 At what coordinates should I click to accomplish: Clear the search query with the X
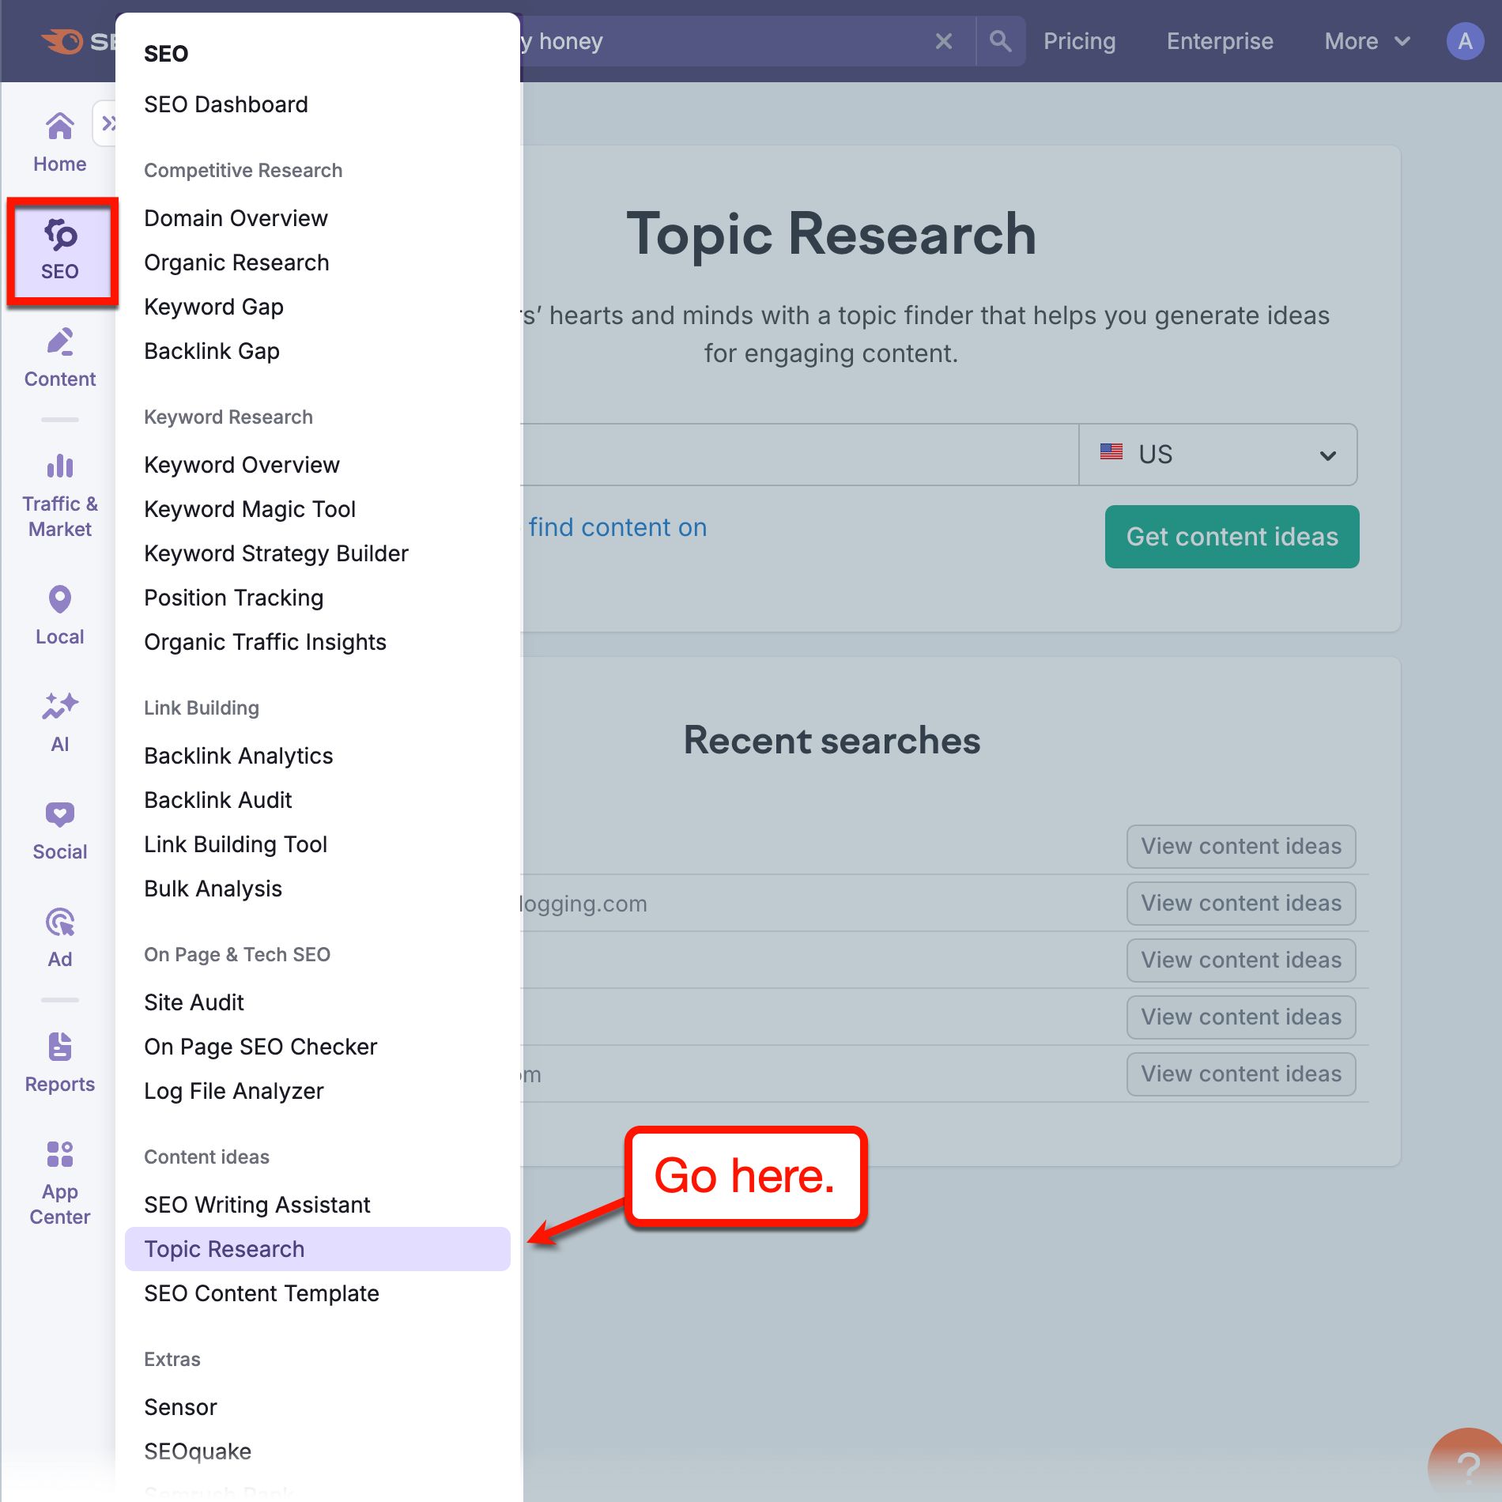tap(944, 40)
